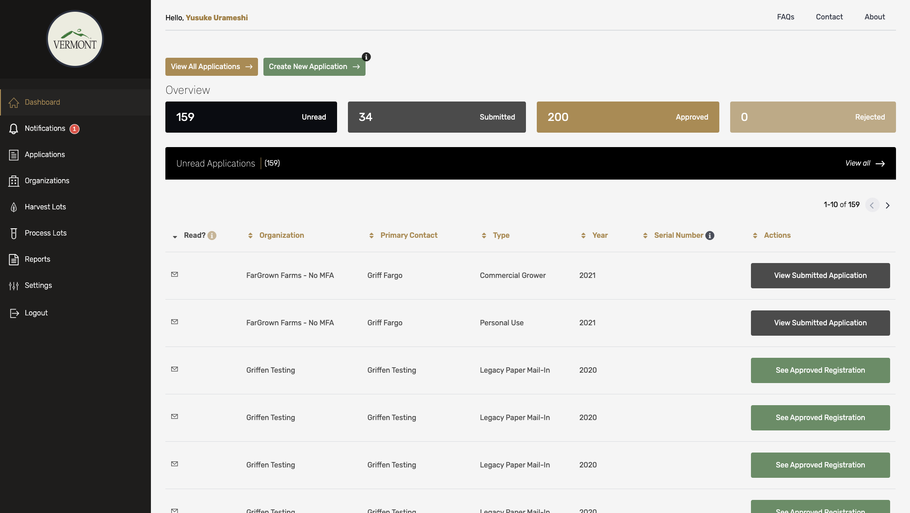Image resolution: width=910 pixels, height=513 pixels.
Task: Click the Create New Application button
Action: click(x=314, y=67)
